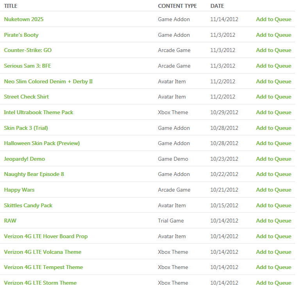Viewport: 299px width, 289px height.
Task: Add Jeopardy! Demo to queue
Action: [x=274, y=159]
